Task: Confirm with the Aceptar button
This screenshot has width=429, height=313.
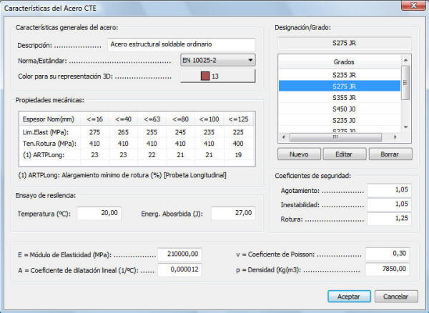Action: pyautogui.click(x=349, y=297)
